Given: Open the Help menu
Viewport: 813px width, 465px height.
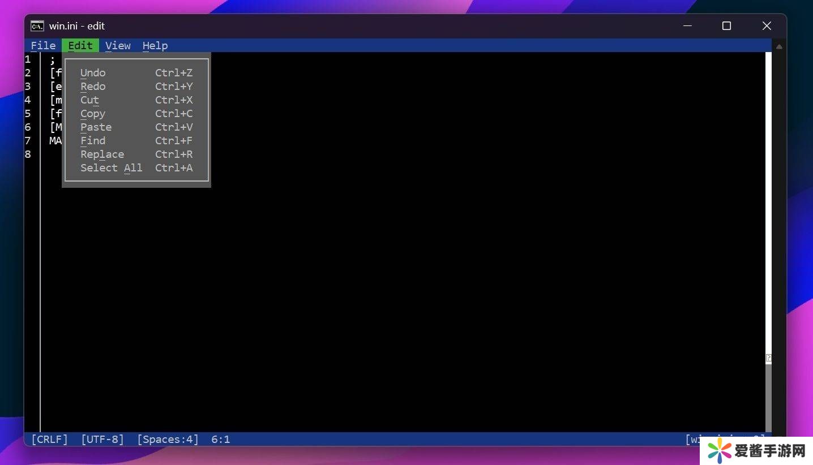Looking at the screenshot, I should [x=155, y=46].
